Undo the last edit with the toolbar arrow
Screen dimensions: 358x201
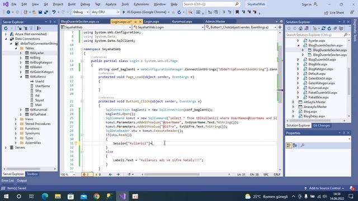pyautogui.click(x=54, y=12)
